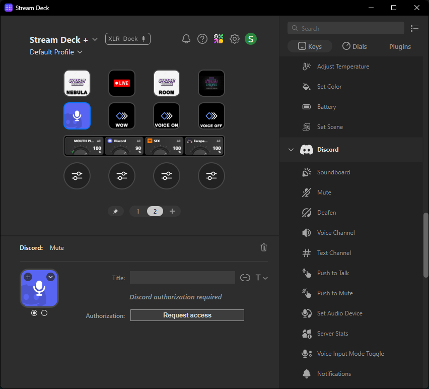Switch to the Keys tab

(x=310, y=46)
